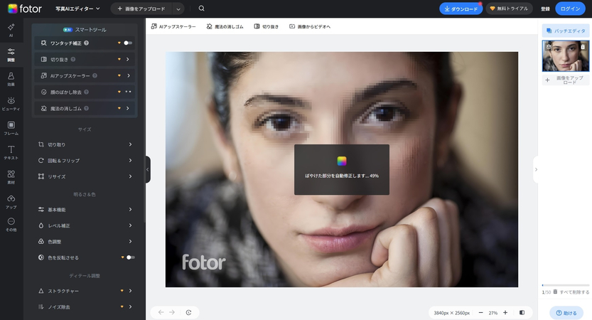Click the search magnifier icon

(x=201, y=9)
